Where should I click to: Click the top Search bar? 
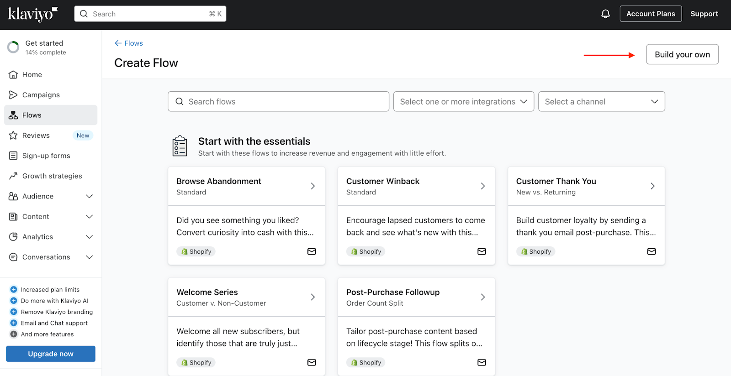click(x=150, y=14)
